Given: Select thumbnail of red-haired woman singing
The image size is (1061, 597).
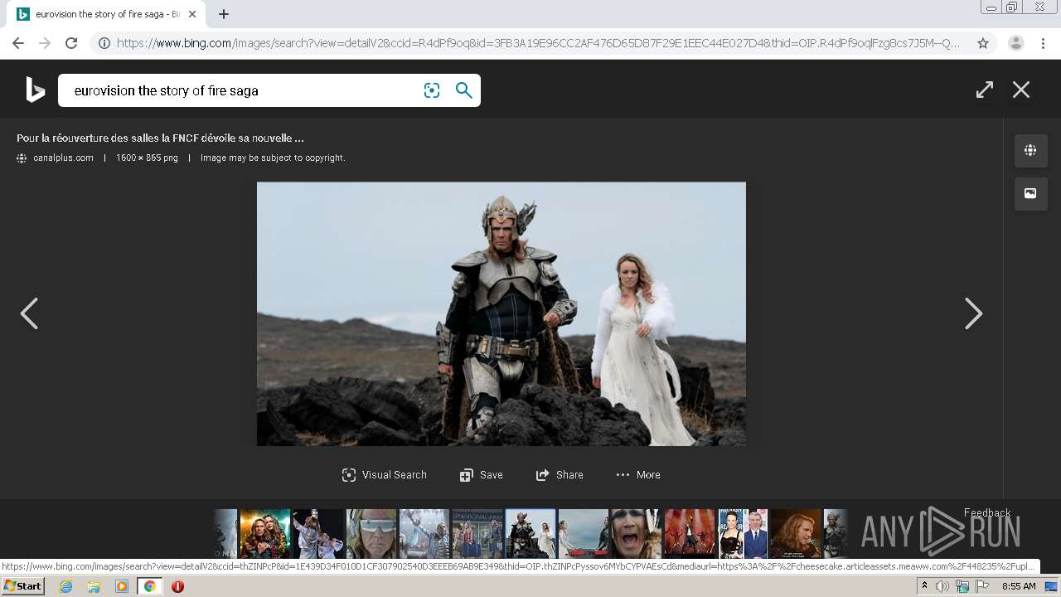Looking at the screenshot, I should [x=796, y=533].
